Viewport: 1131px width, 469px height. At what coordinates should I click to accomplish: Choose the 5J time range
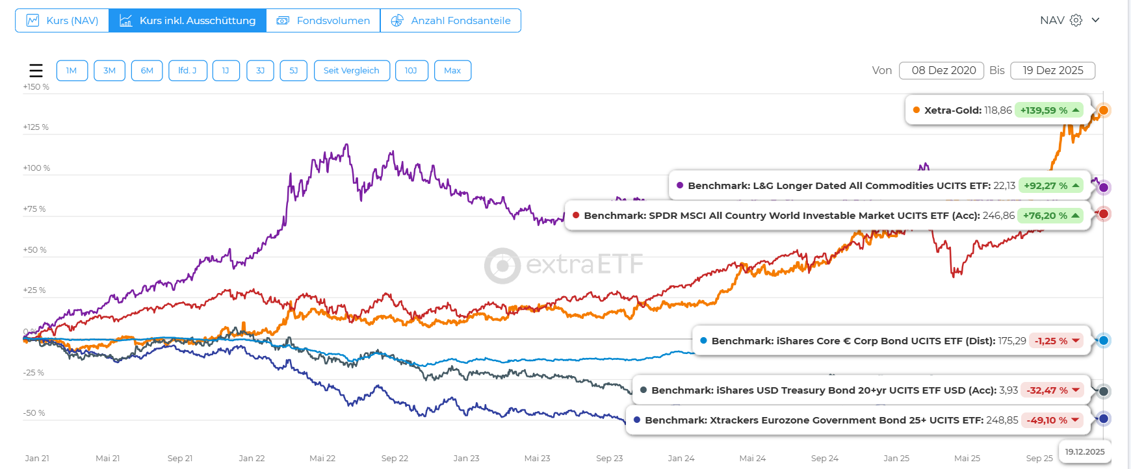pos(293,70)
